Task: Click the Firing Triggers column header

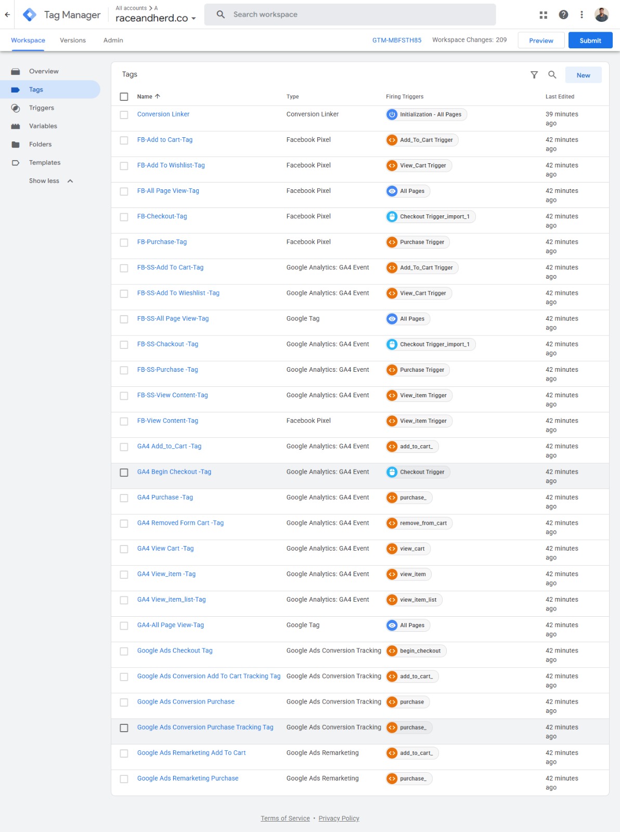Action: [405, 97]
